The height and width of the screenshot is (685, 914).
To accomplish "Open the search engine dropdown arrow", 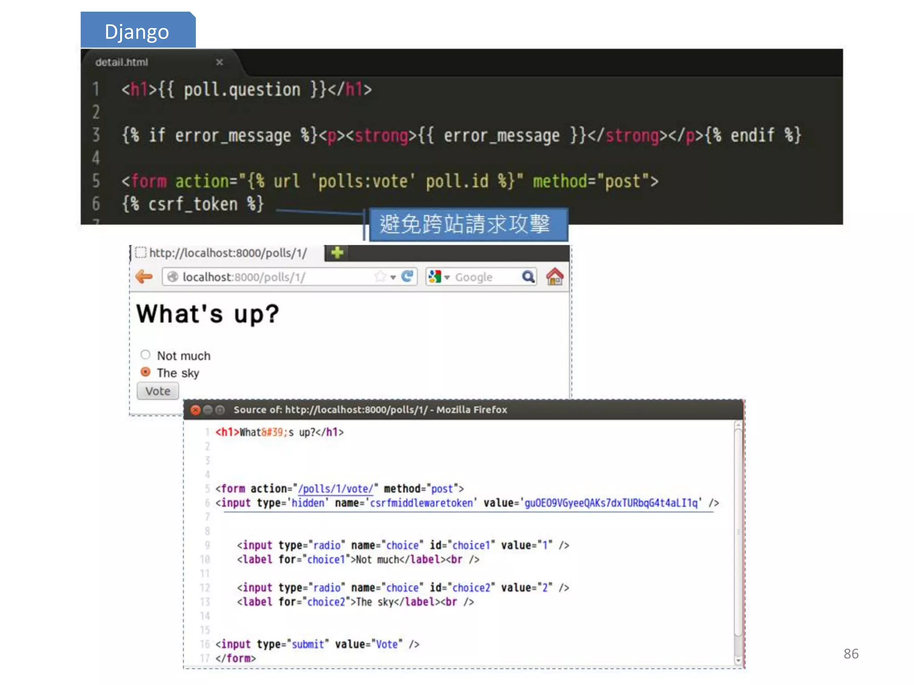I will coord(447,277).
